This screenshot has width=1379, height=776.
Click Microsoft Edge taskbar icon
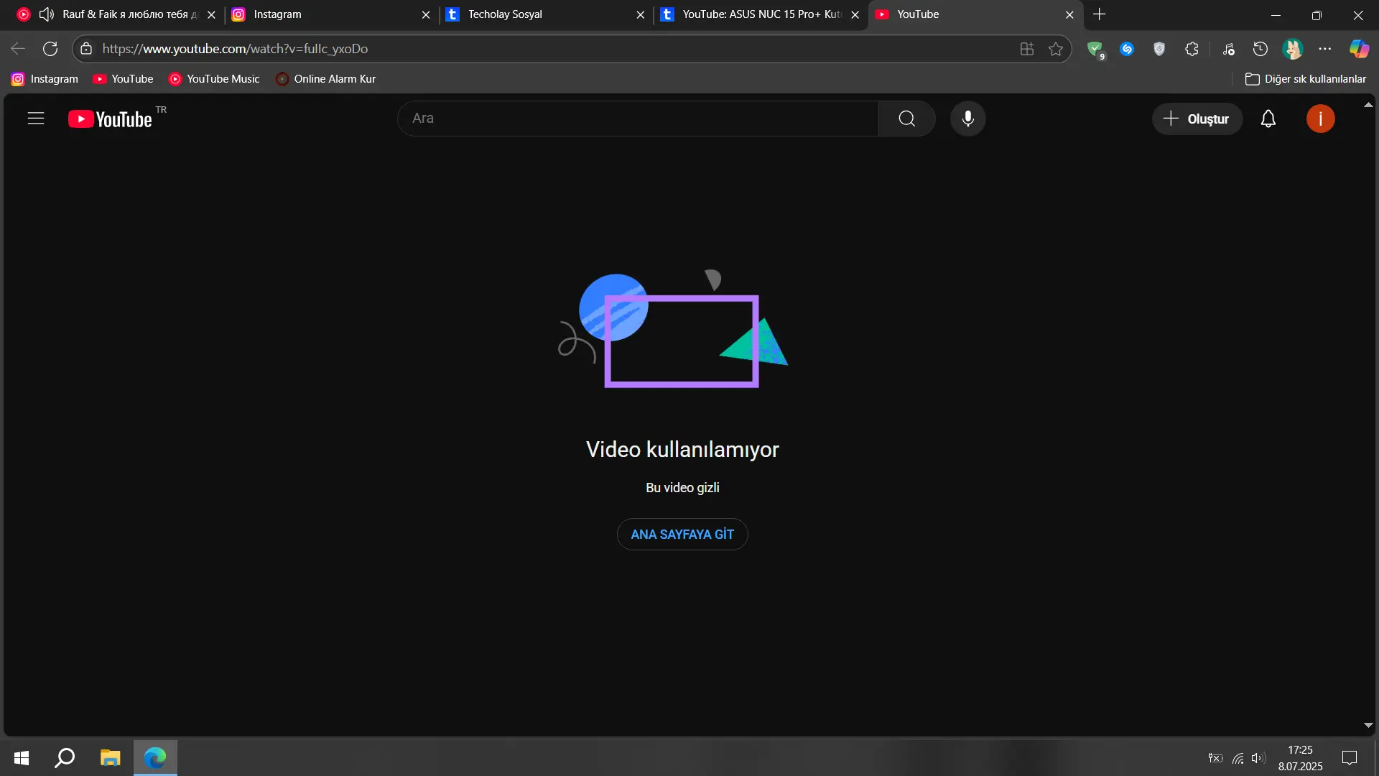tap(155, 758)
